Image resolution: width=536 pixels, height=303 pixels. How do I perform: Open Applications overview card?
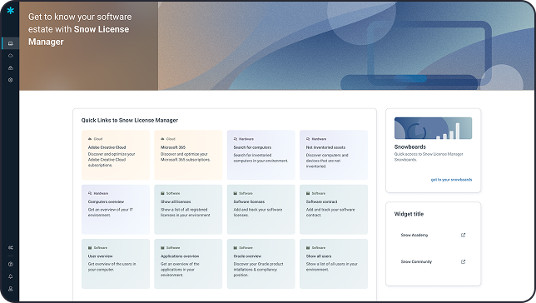pos(188,264)
